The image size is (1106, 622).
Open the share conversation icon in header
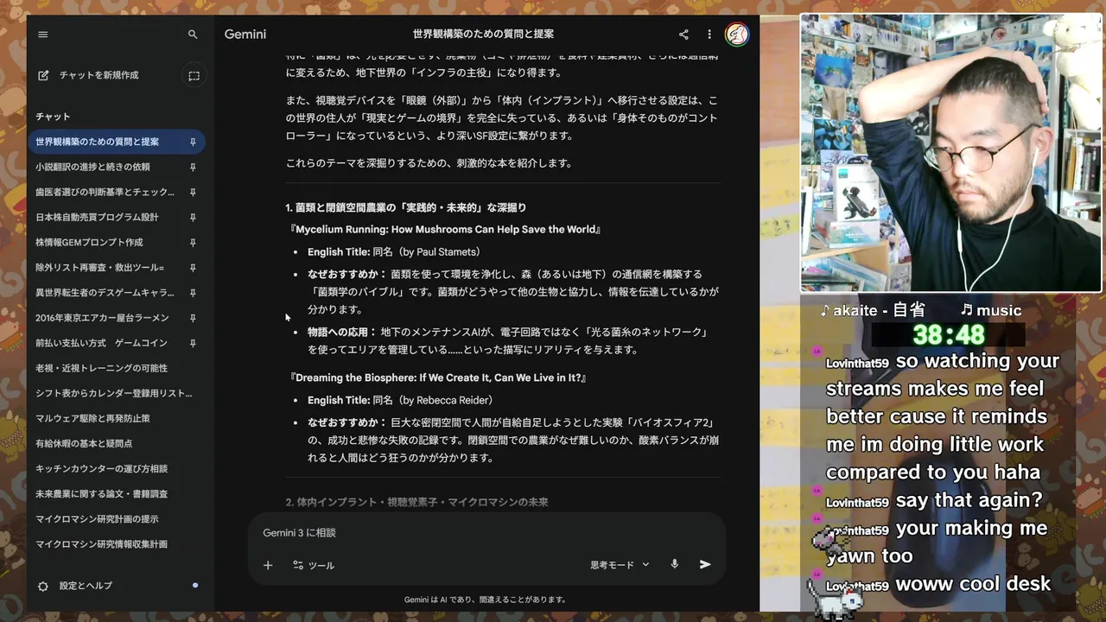[683, 35]
